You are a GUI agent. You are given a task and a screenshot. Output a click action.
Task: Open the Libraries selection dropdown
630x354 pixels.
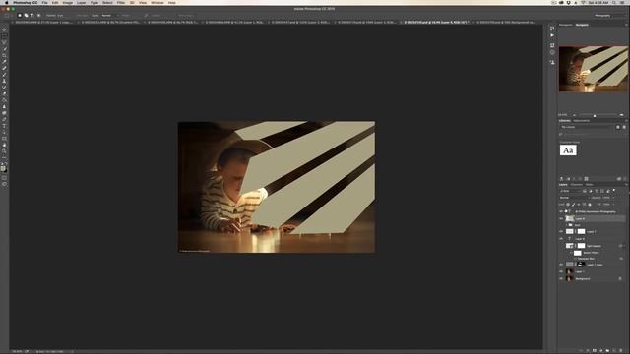[x=587, y=127]
